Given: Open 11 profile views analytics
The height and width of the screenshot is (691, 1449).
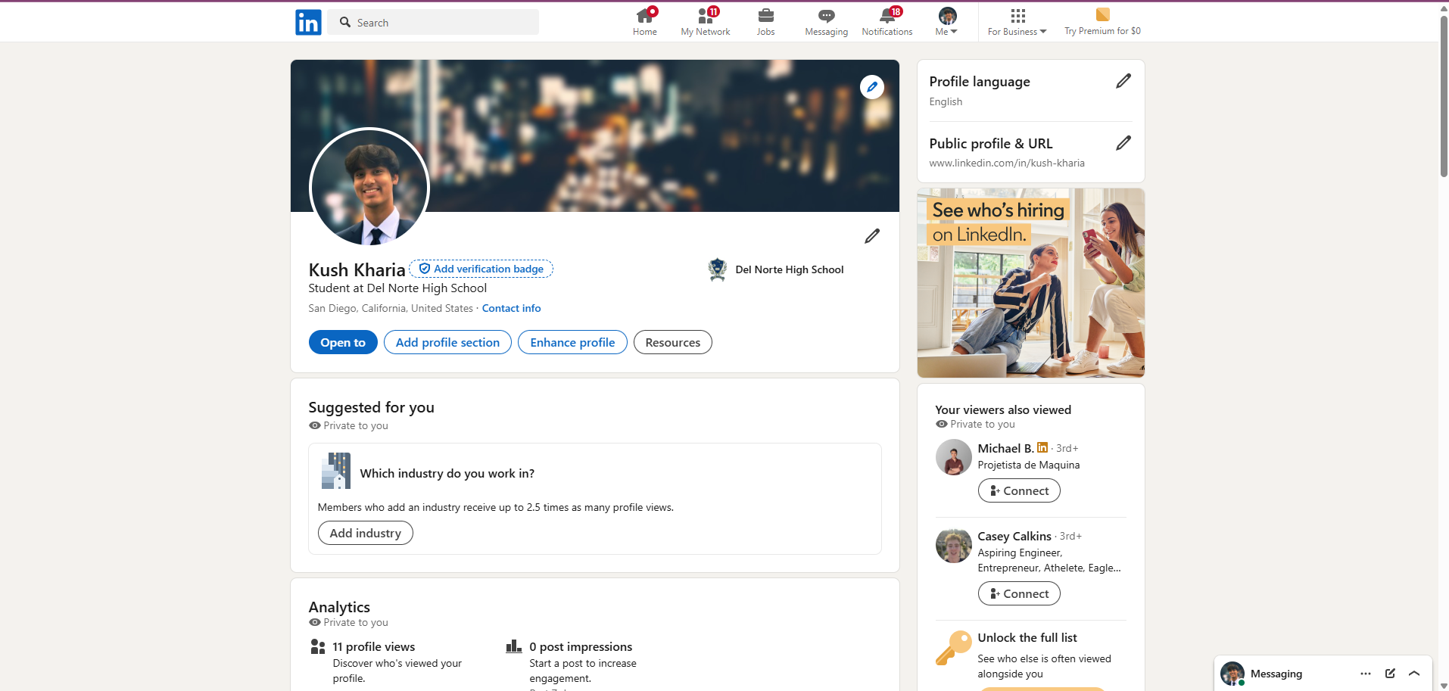Looking at the screenshot, I should point(374,646).
